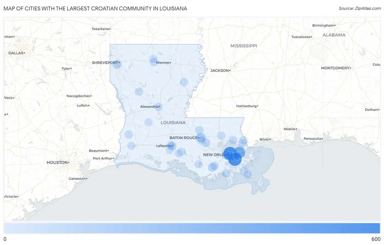Image resolution: width=384 pixels, height=245 pixels.
Task: Click the Alexandria city label
Action: point(150,107)
